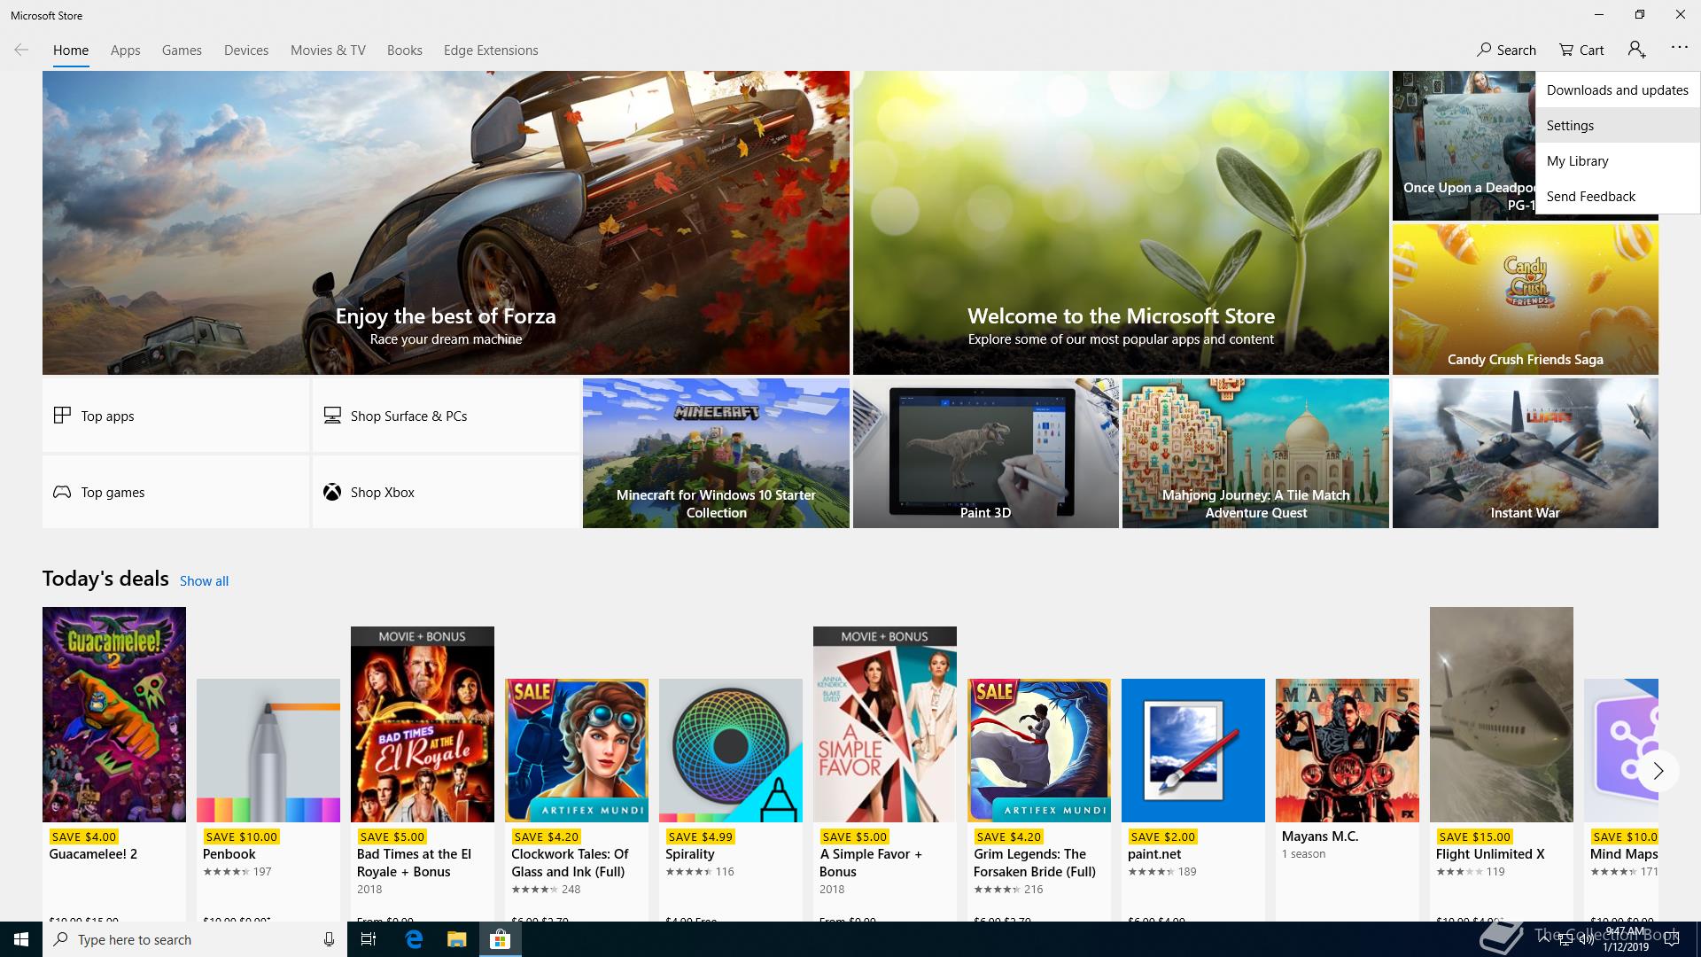1701x957 pixels.
Task: Click the Cortana microphone icon
Action: tap(329, 939)
